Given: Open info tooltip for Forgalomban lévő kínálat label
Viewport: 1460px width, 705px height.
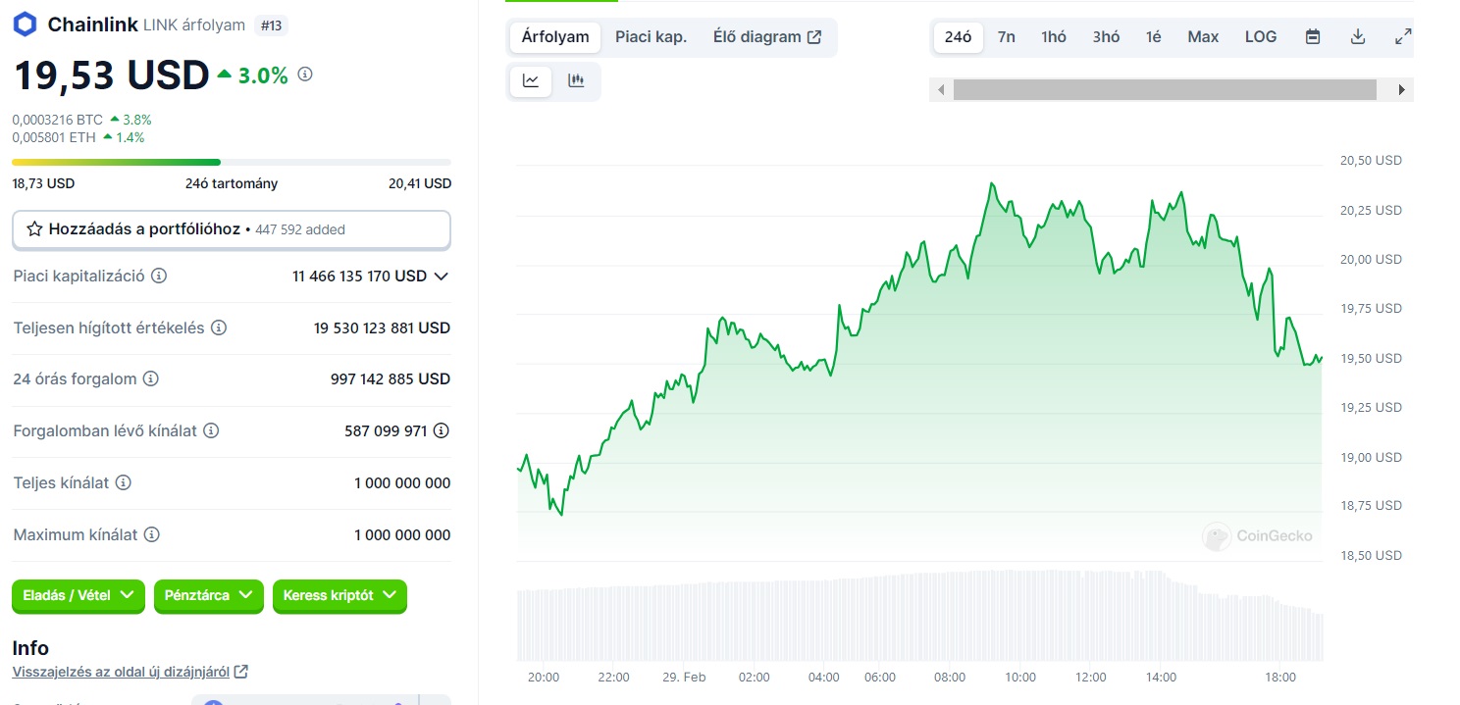Looking at the screenshot, I should tap(211, 430).
